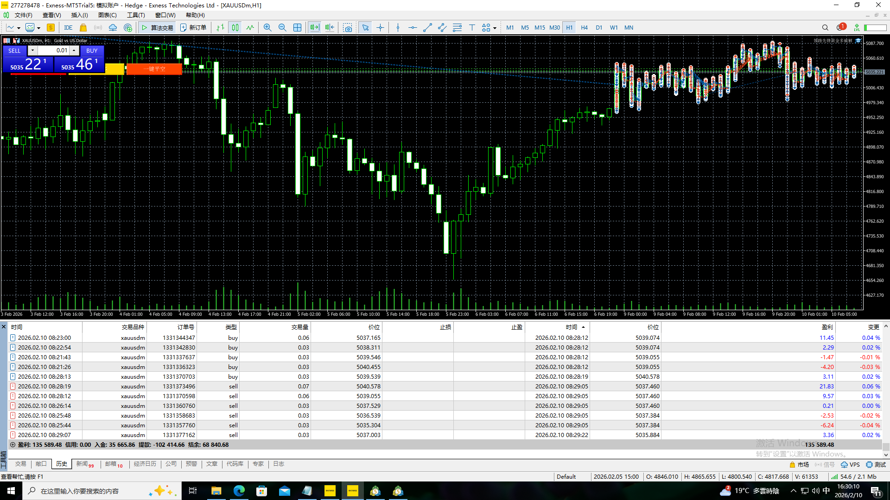The height and width of the screenshot is (500, 890).
Task: Click the BUY one-click trading button
Action: [91, 50]
